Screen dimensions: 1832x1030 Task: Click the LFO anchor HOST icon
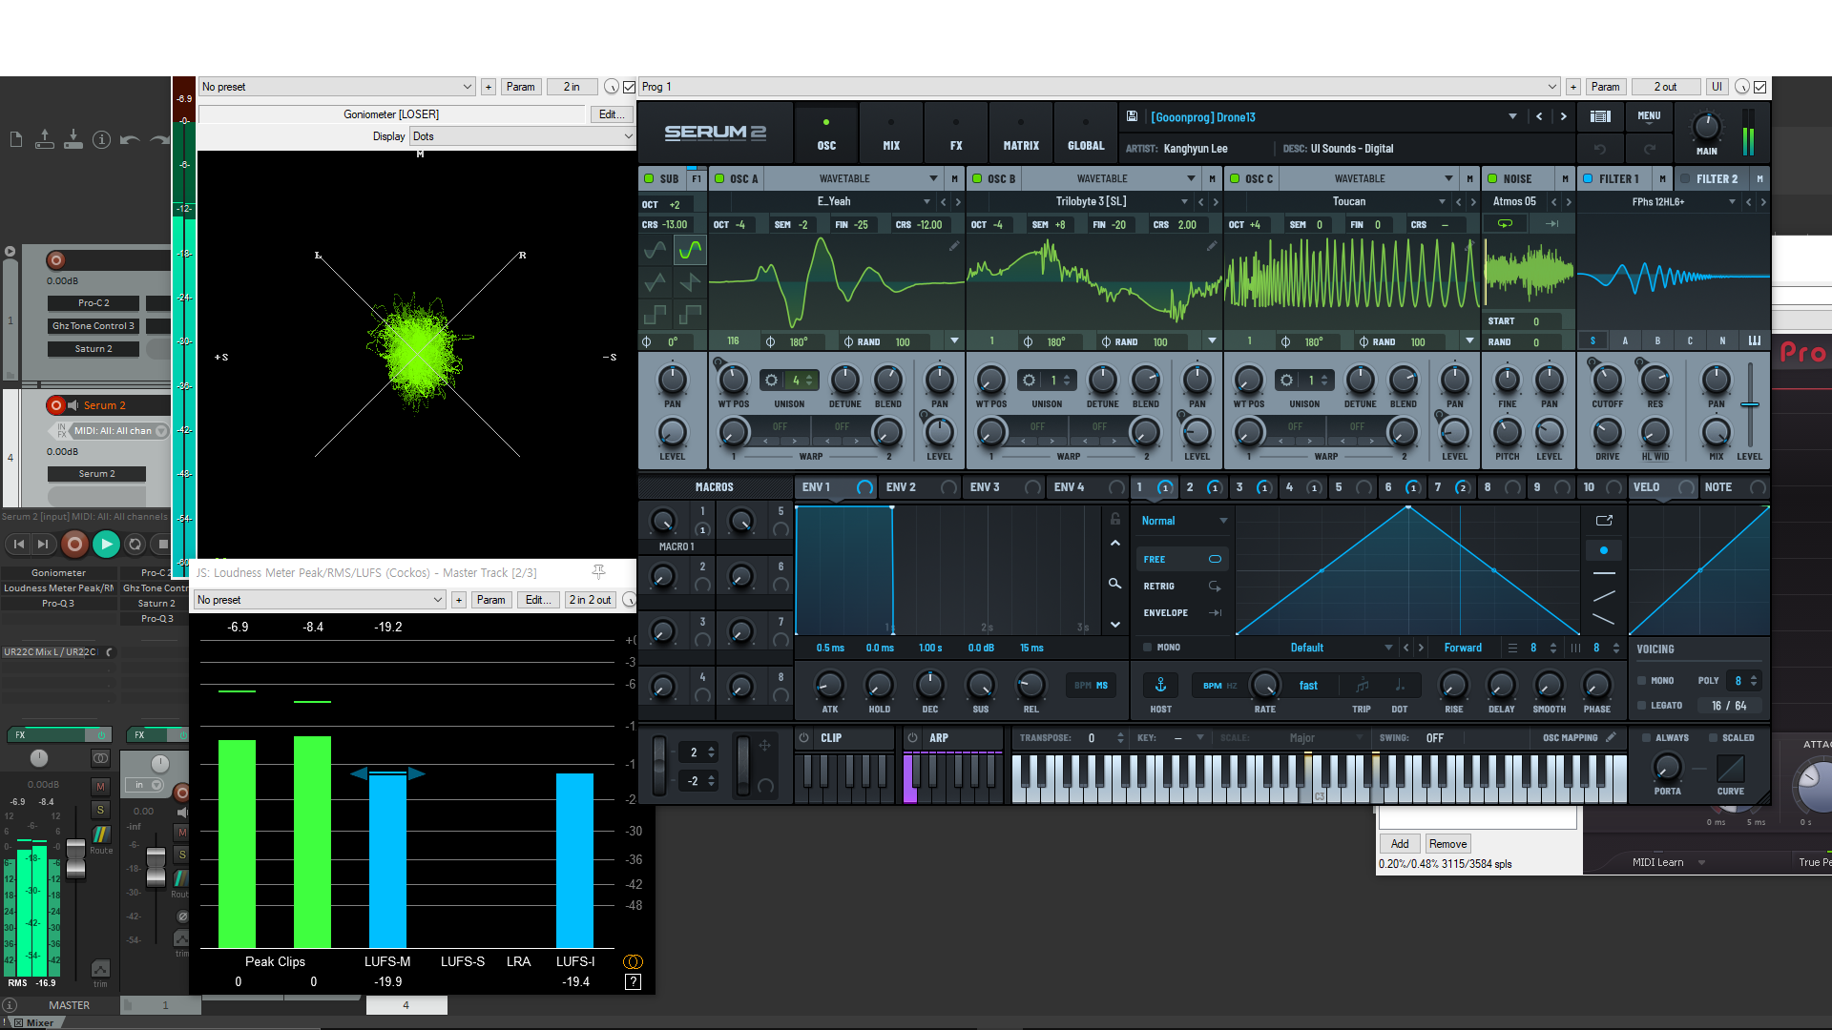(x=1161, y=685)
